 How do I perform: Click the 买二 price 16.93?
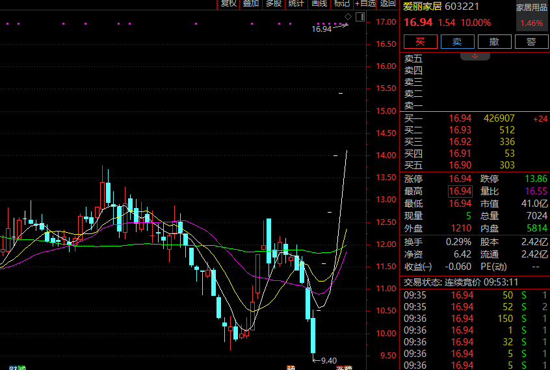(x=460, y=130)
